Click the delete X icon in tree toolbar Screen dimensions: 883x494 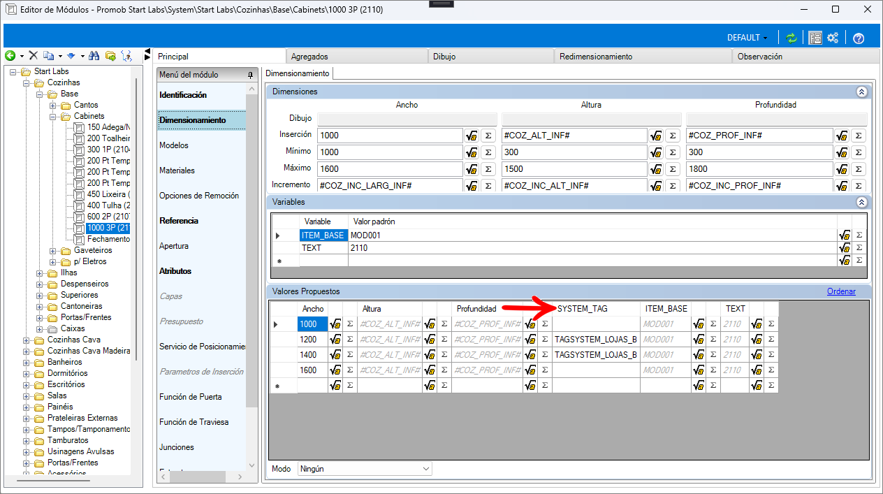point(33,56)
